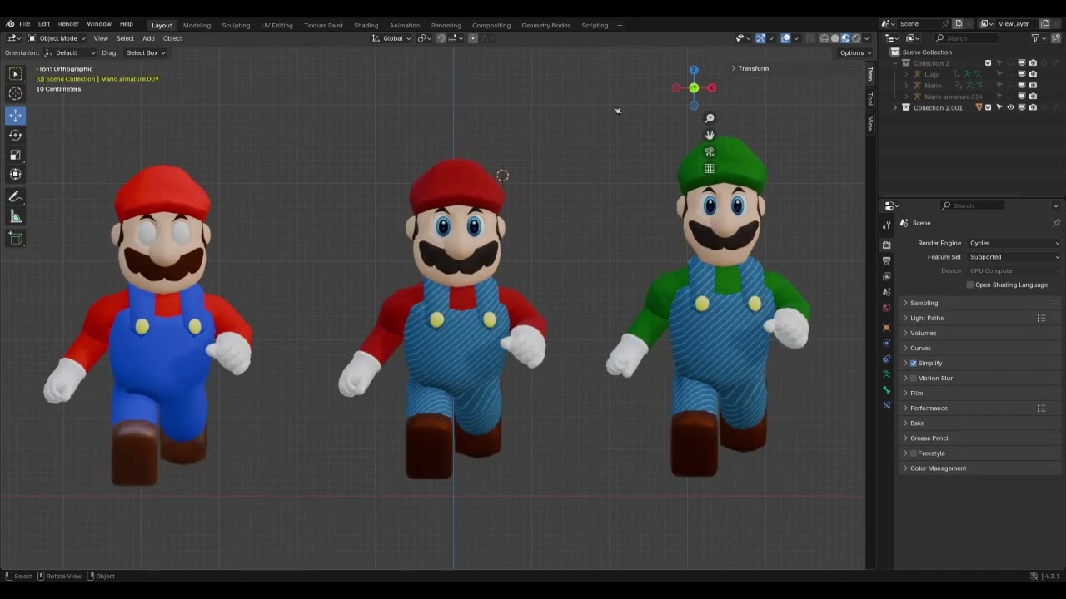
Task: Click the red X axis gizmo ball
Action: [x=712, y=87]
